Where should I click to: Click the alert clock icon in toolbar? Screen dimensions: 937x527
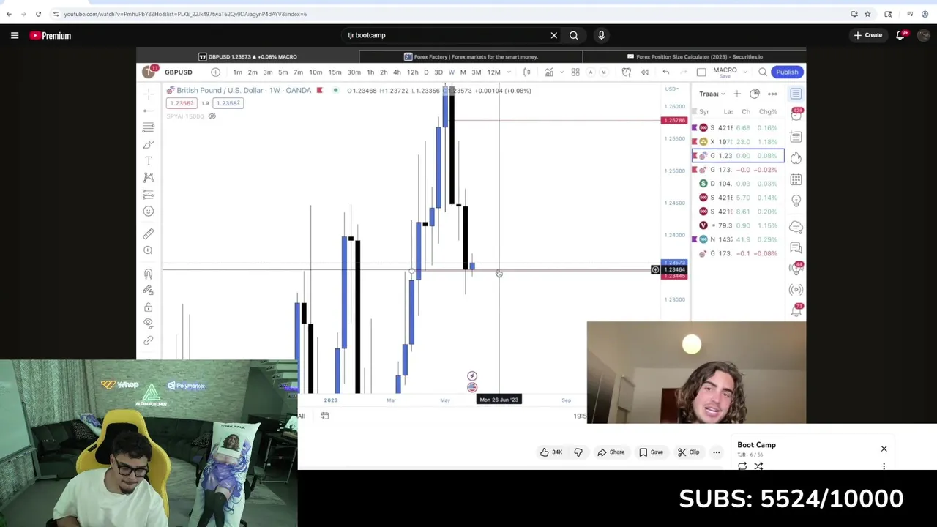[x=627, y=72]
